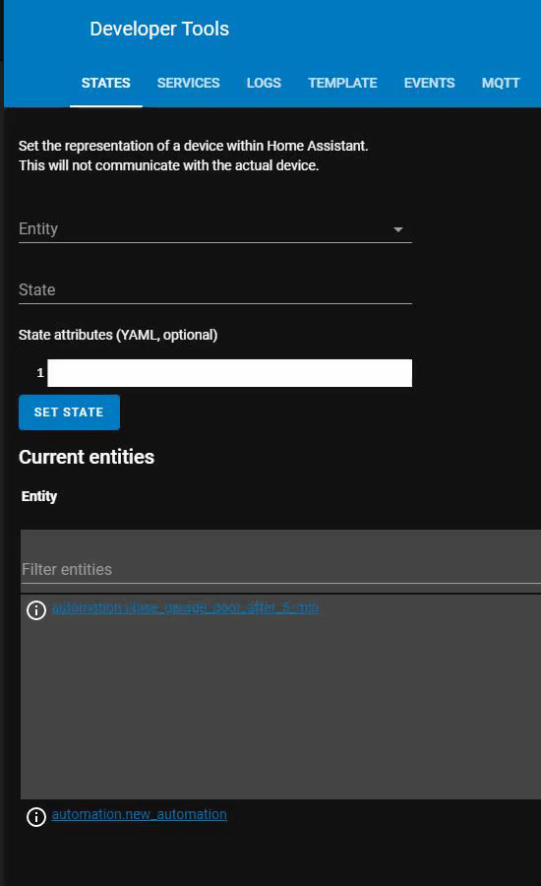Click line number 1 in YAML editor
This screenshot has height=886, width=541.
pos(40,373)
